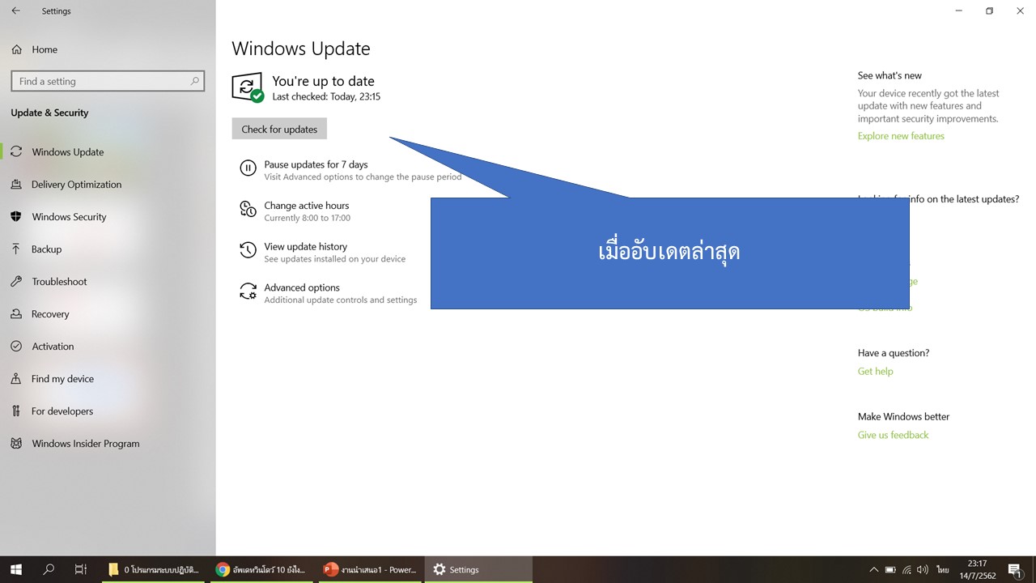Screen dimensions: 1036x583
Task: Click the Advanced options sync-gear icon
Action: 248,291
